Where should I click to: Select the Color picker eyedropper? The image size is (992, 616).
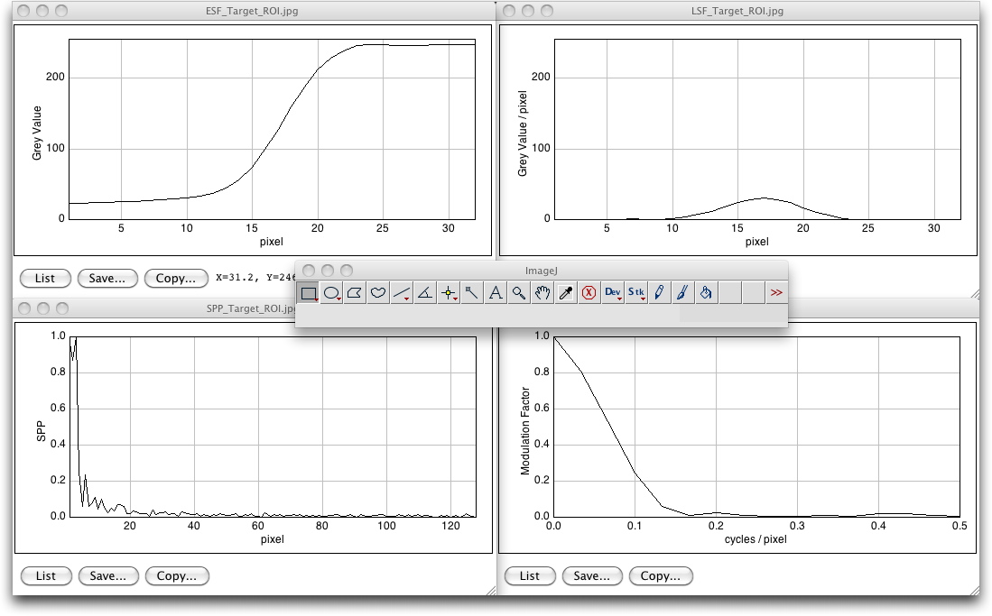click(x=566, y=293)
